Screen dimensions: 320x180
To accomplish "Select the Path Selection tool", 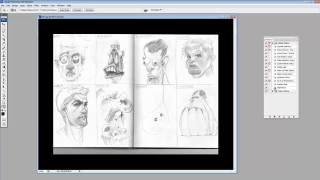I will tap(3, 86).
